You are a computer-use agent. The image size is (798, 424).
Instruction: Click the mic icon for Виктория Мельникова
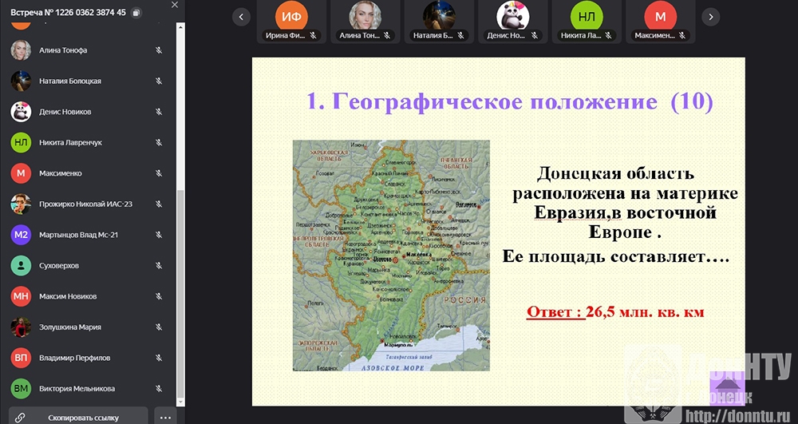pyautogui.click(x=159, y=389)
